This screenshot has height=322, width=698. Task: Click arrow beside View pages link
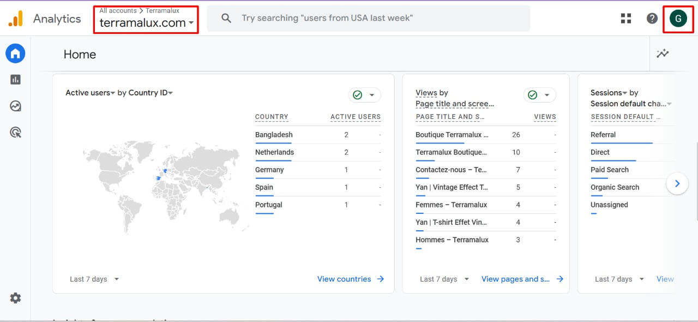[x=560, y=279]
